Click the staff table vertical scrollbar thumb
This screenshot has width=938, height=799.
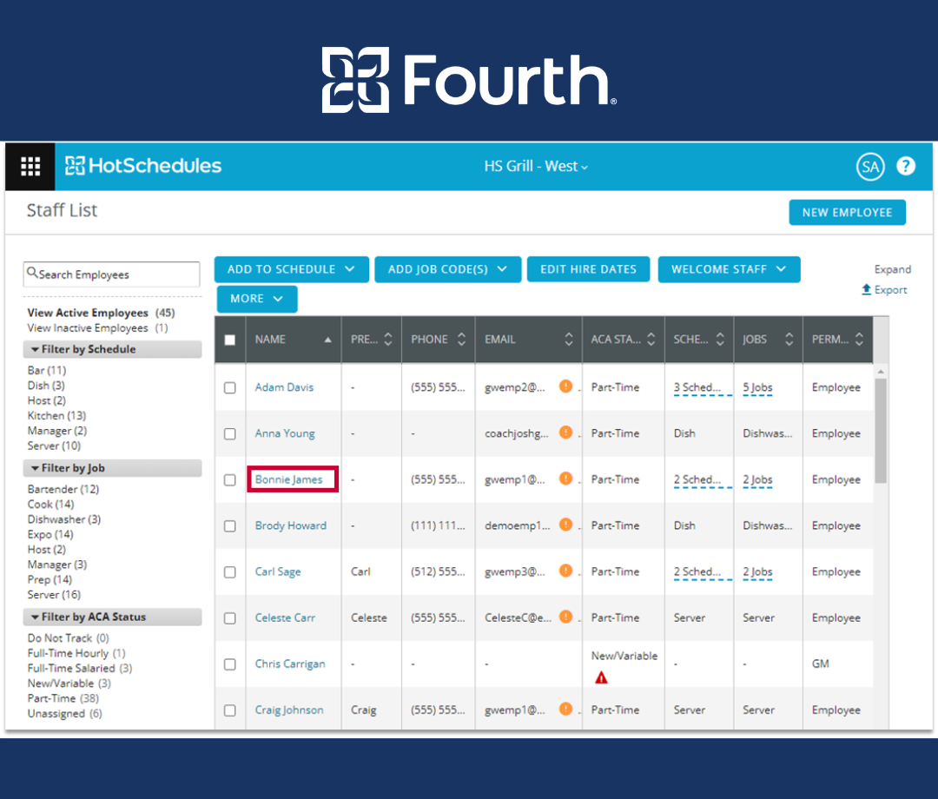point(880,431)
